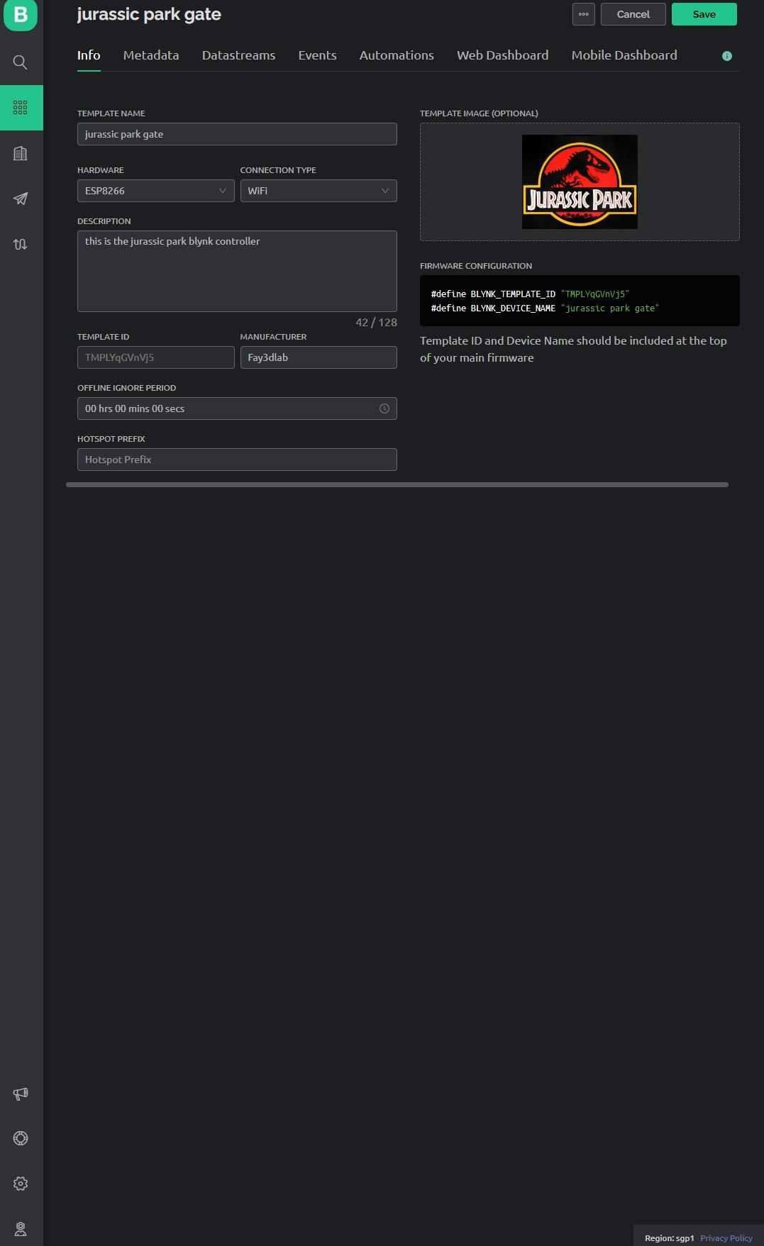Viewport: 764px width, 1246px height.
Task: Open the sidebar icon below the paper plane
Action: click(21, 244)
